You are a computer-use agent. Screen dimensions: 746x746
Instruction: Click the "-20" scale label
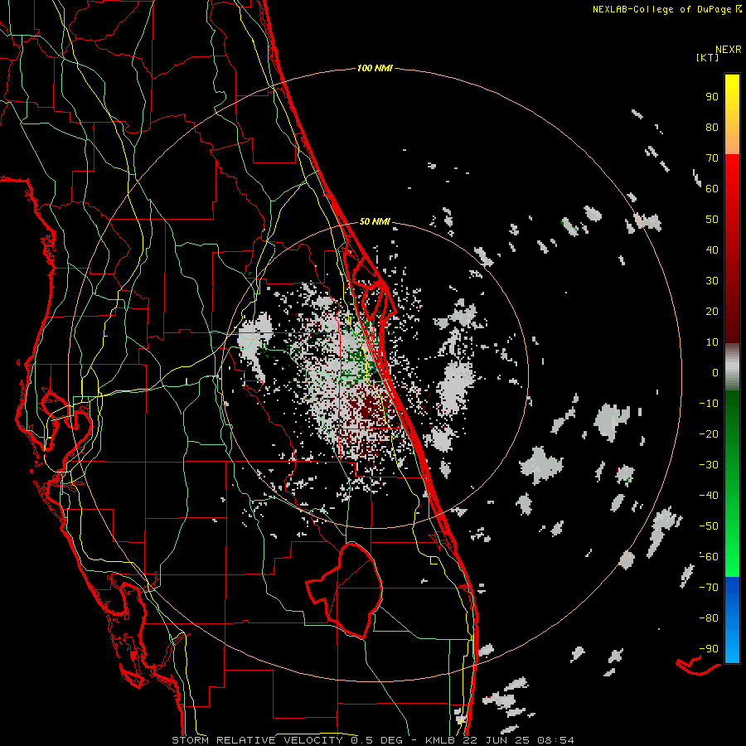click(709, 434)
